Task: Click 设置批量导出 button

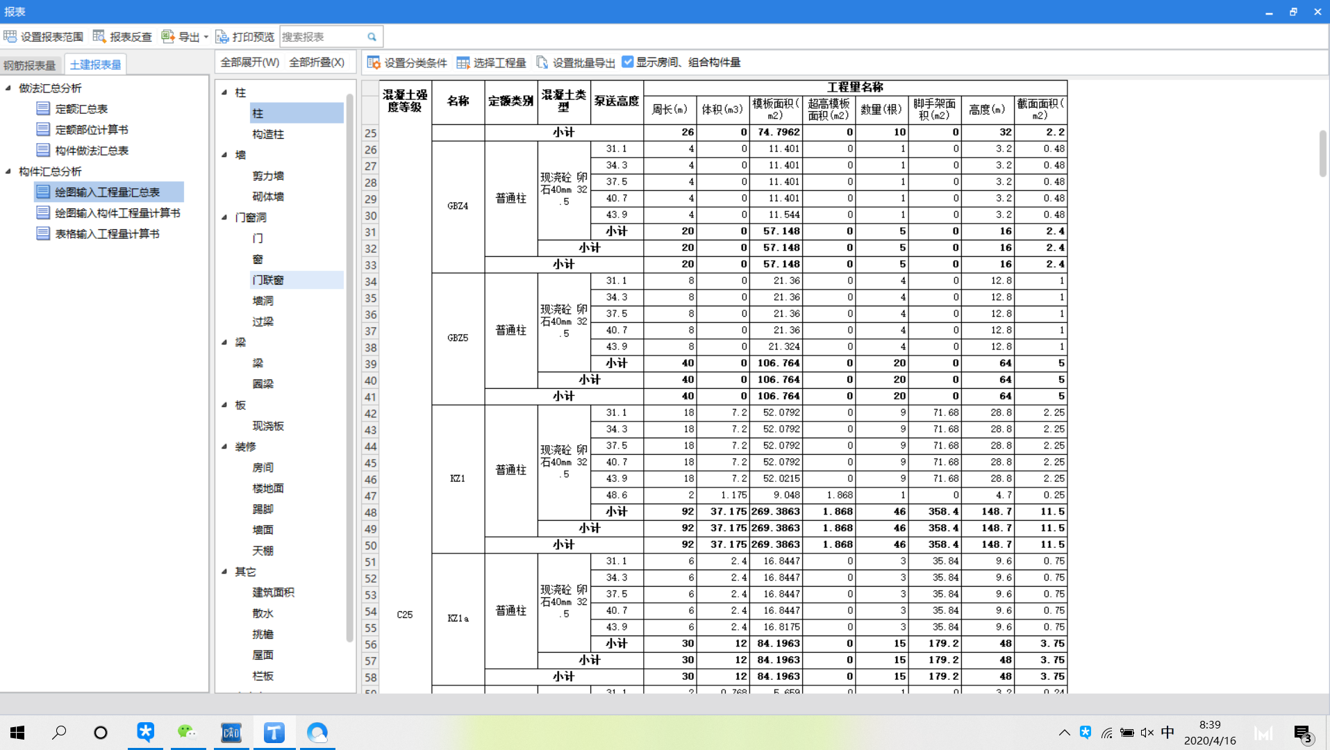Action: click(x=576, y=62)
